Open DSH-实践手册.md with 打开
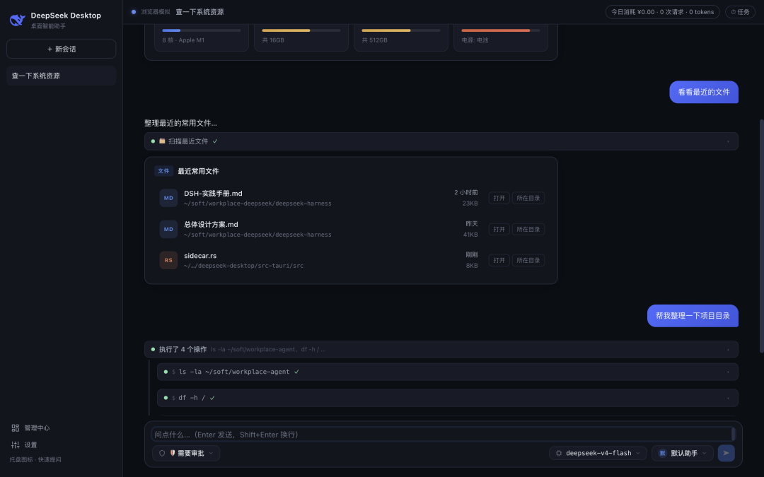 coord(499,198)
